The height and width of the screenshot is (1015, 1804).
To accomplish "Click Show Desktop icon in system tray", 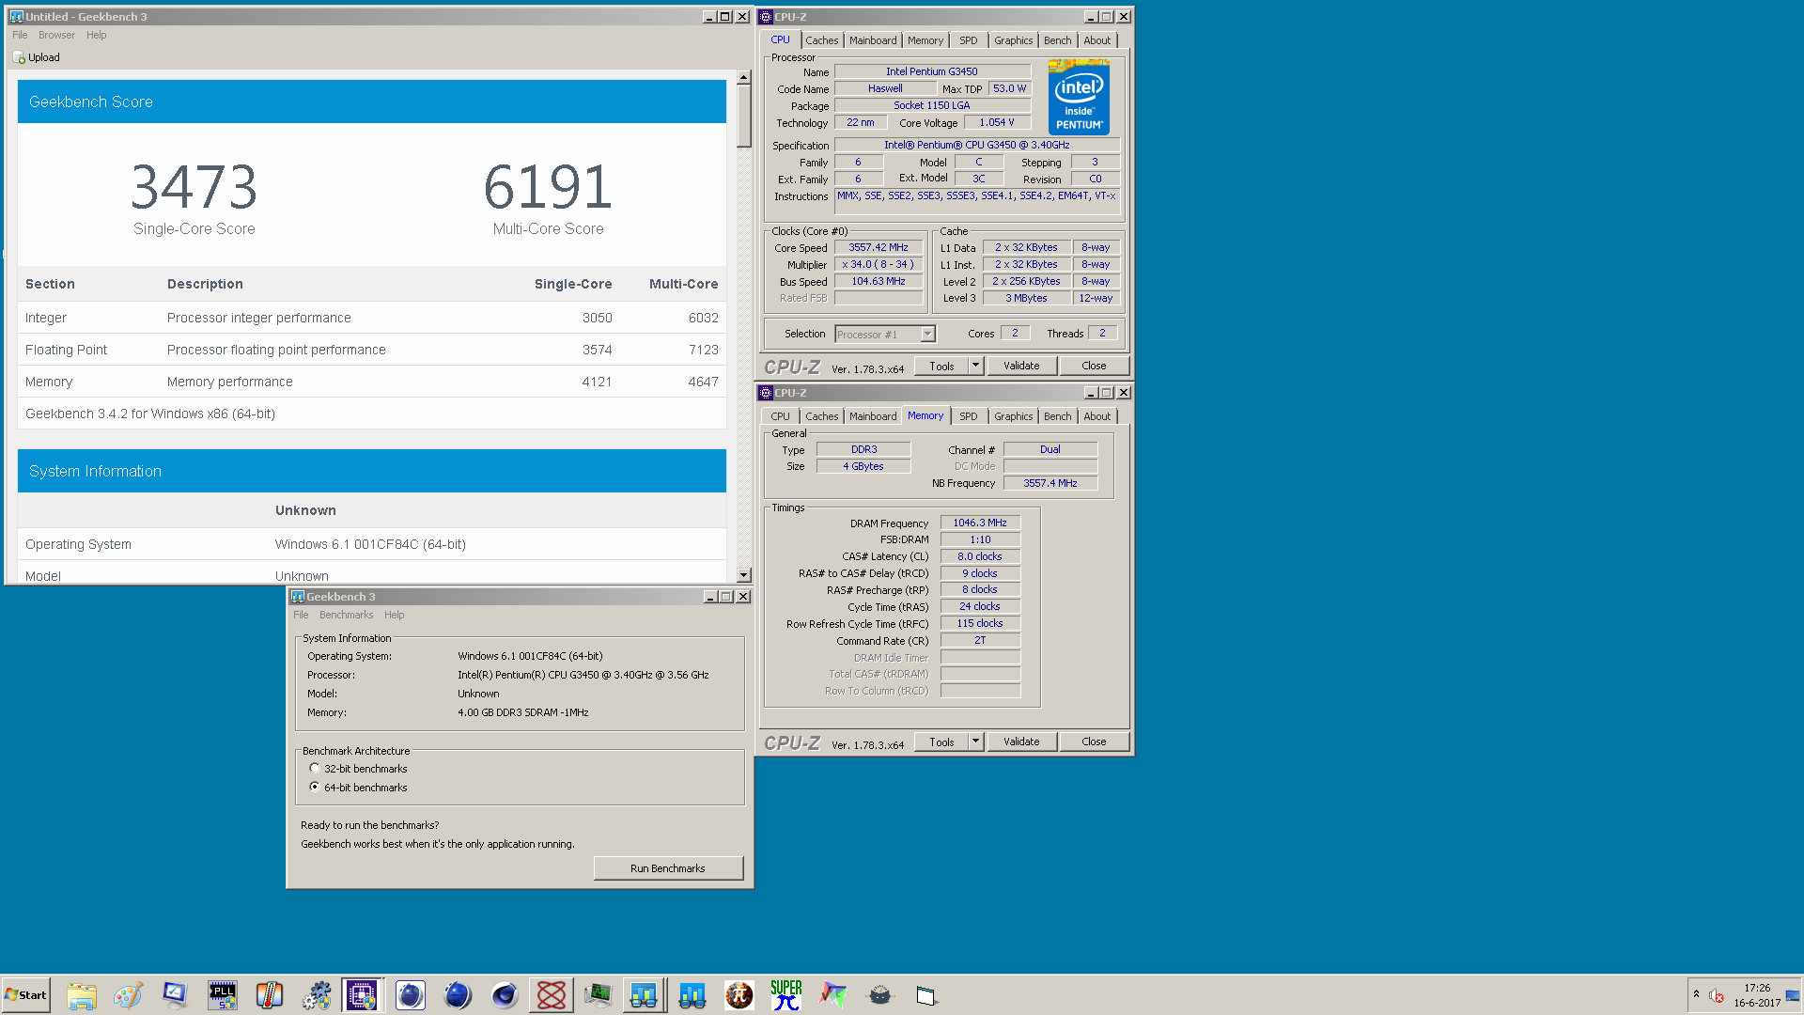I will click(1793, 995).
